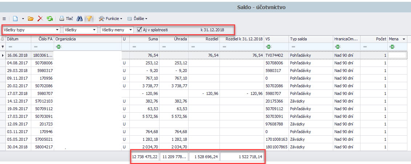Open record using the yellow folder icon
This screenshot has height=164, width=411.
31,19
